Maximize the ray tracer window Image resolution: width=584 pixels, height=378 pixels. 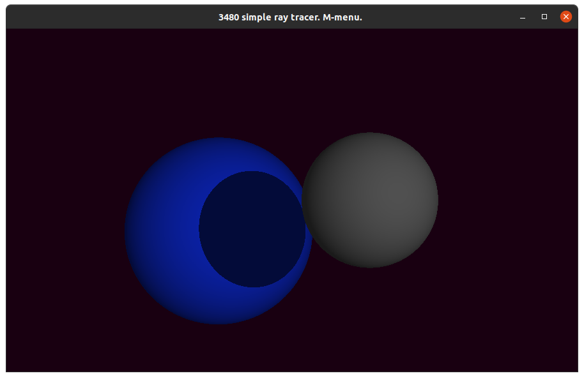click(x=544, y=17)
